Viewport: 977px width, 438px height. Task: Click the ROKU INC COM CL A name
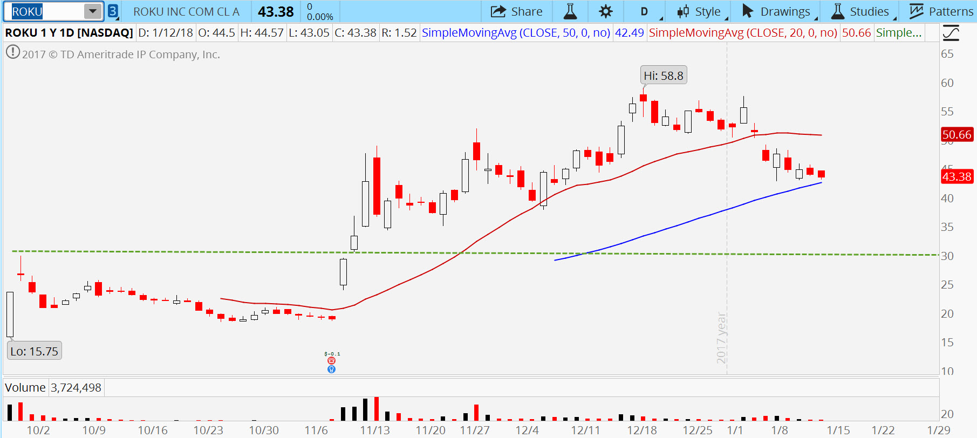(x=186, y=11)
